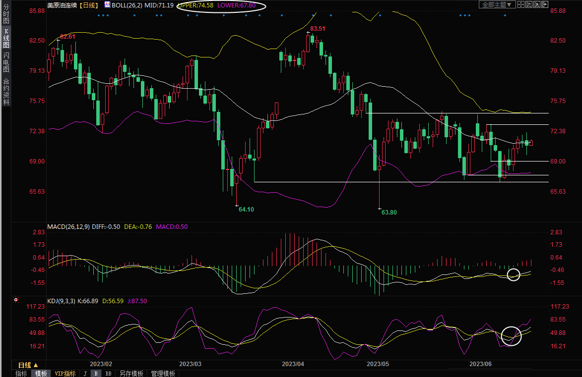Click the first blue dot marker above chart
This screenshot has height=377, width=582.
(99, 15)
